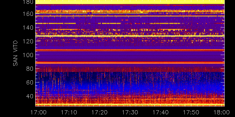Click the 18:00 time axis label
The width and height of the screenshot is (235, 117).
tap(222, 112)
